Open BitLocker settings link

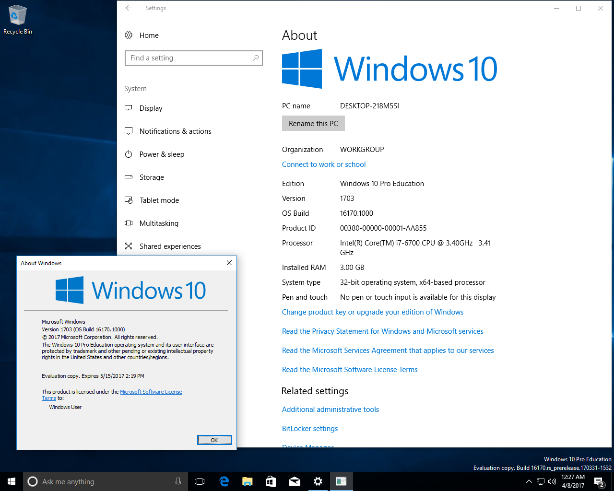pos(310,429)
